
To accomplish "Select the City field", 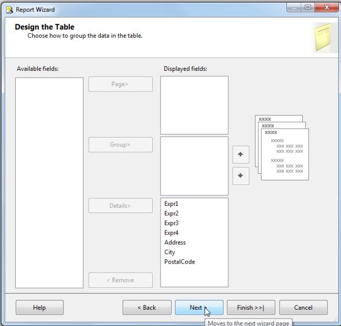I will pos(169,252).
